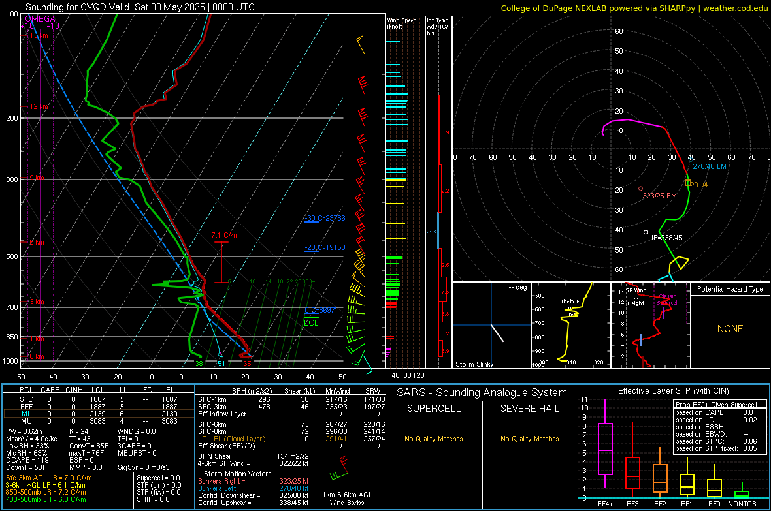Click the '700-500mb LR = 6.0 C/km' line
771x511 pixels.
(46, 499)
